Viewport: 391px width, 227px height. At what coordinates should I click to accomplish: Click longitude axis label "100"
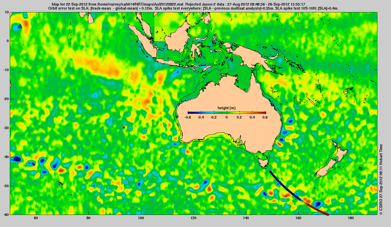pos(141,218)
